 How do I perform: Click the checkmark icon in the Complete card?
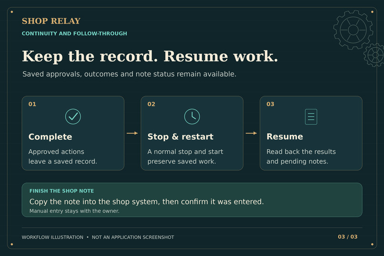tap(73, 117)
